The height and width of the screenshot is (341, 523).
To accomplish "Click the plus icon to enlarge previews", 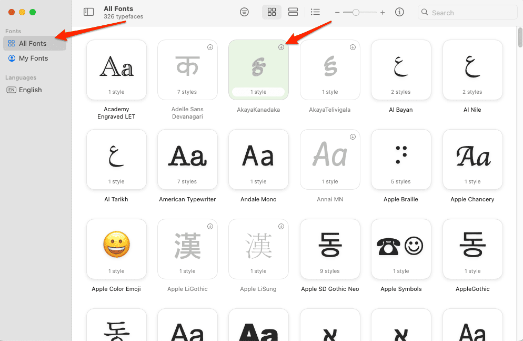I will click(383, 12).
